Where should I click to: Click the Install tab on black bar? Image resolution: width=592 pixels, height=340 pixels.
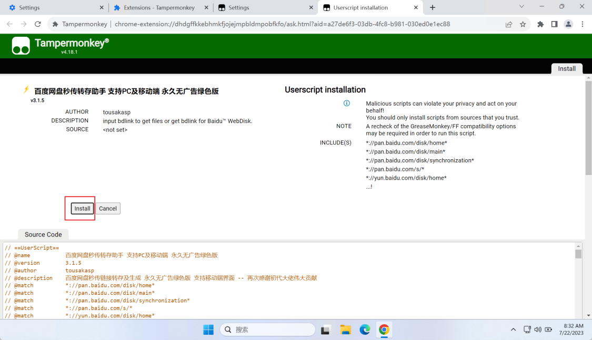(x=567, y=69)
